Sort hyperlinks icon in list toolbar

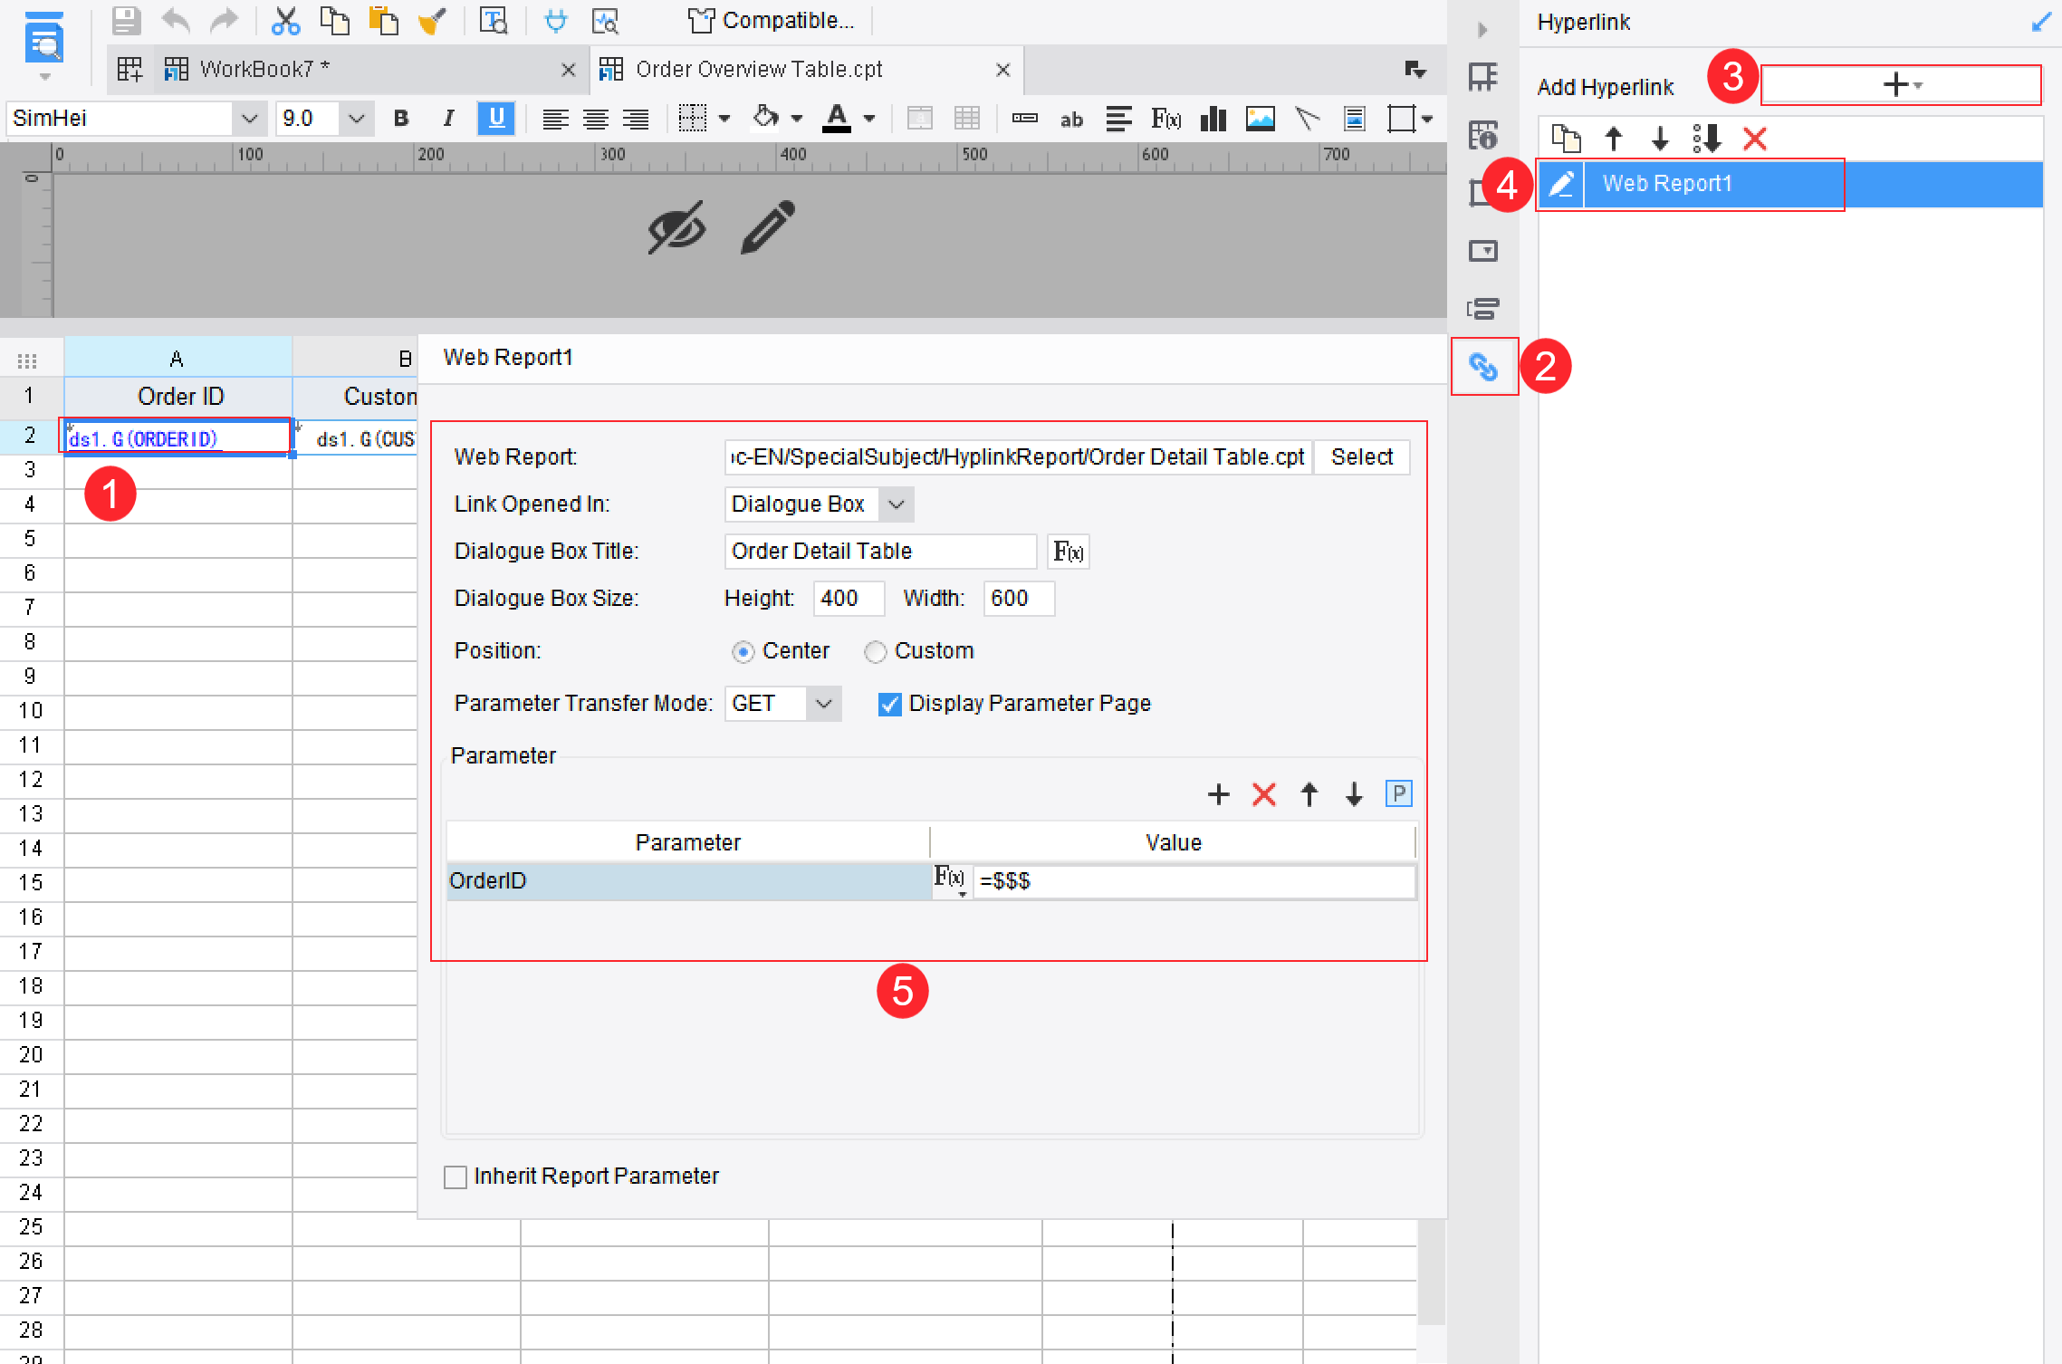(1707, 139)
